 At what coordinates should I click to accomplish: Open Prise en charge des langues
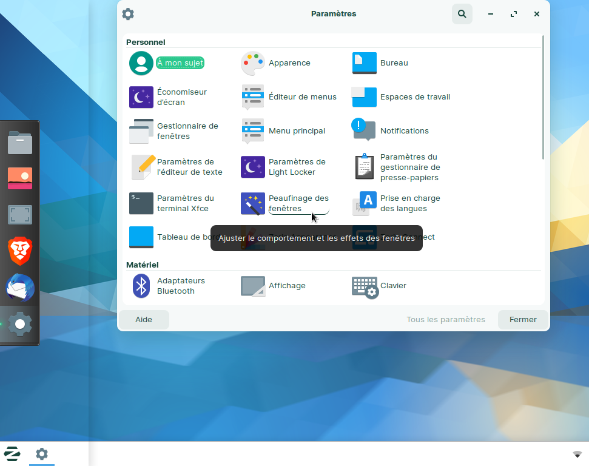(x=365, y=203)
